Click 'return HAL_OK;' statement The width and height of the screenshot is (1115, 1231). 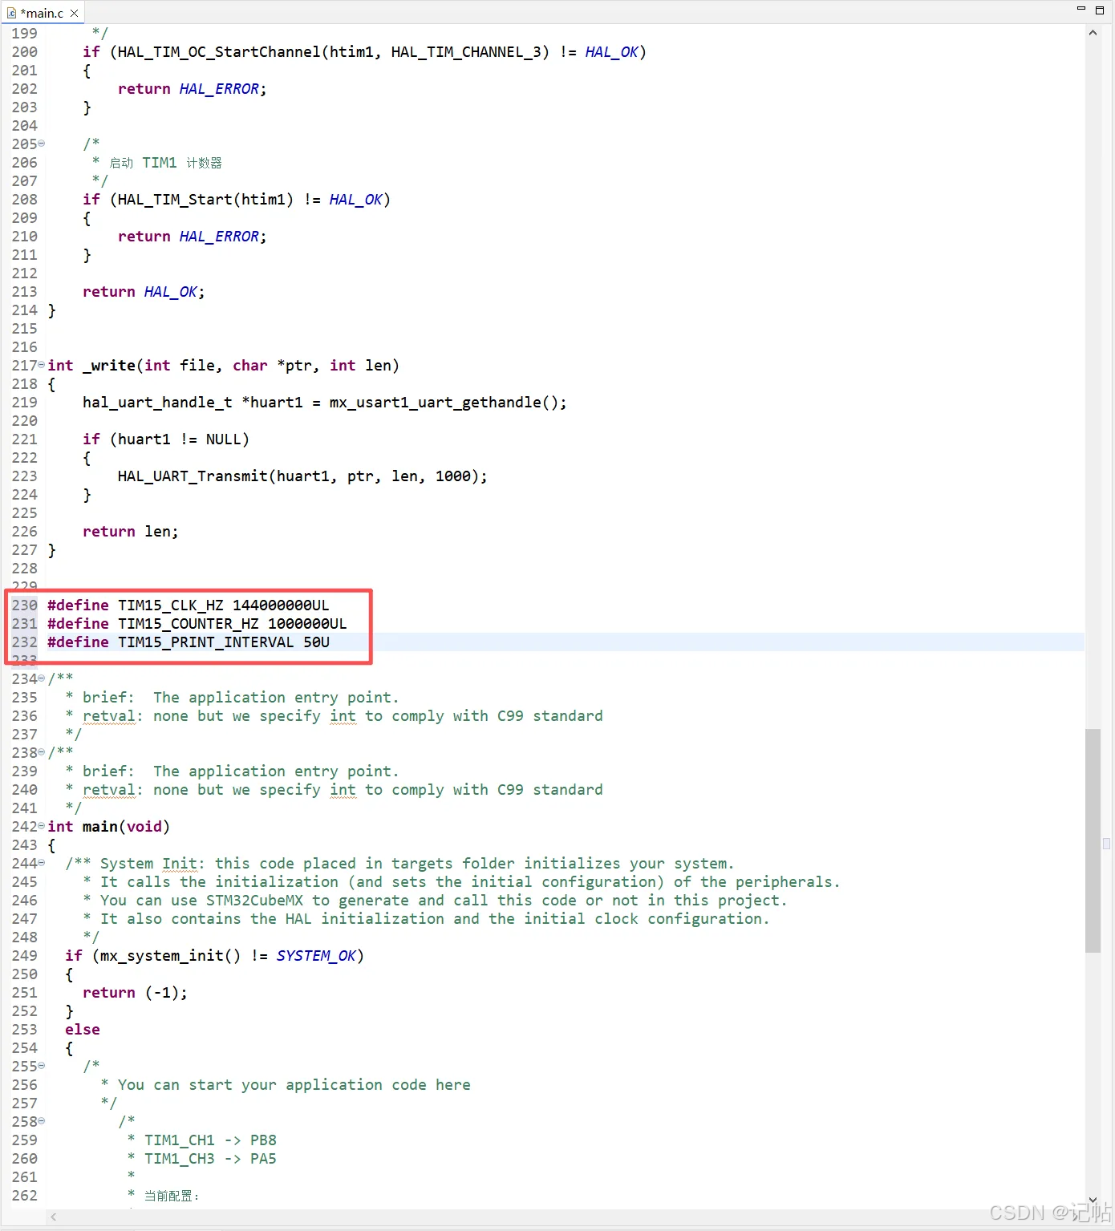pos(144,291)
